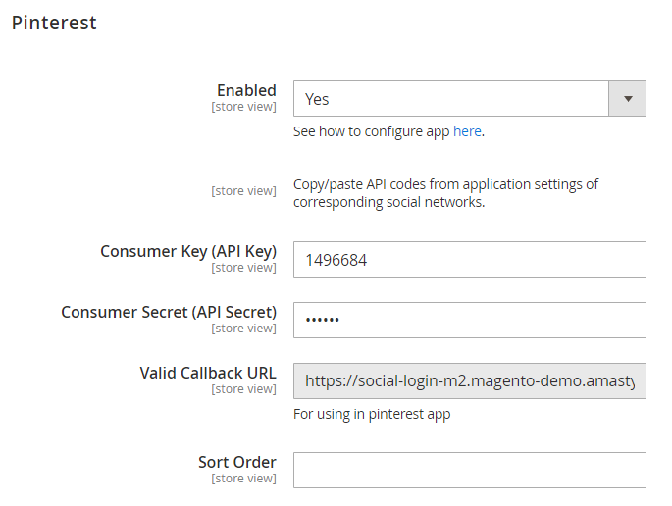Select the Enabled field showing Yes
Screen dimensions: 672x506
470,98
